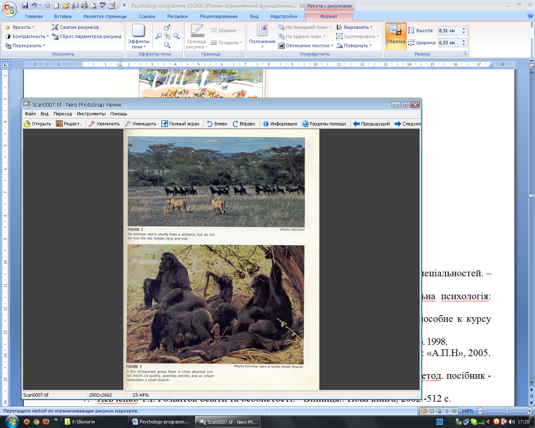The image size is (535, 428).
Task: Click Сжатие рисунков compress pictures
Action: pyautogui.click(x=75, y=27)
